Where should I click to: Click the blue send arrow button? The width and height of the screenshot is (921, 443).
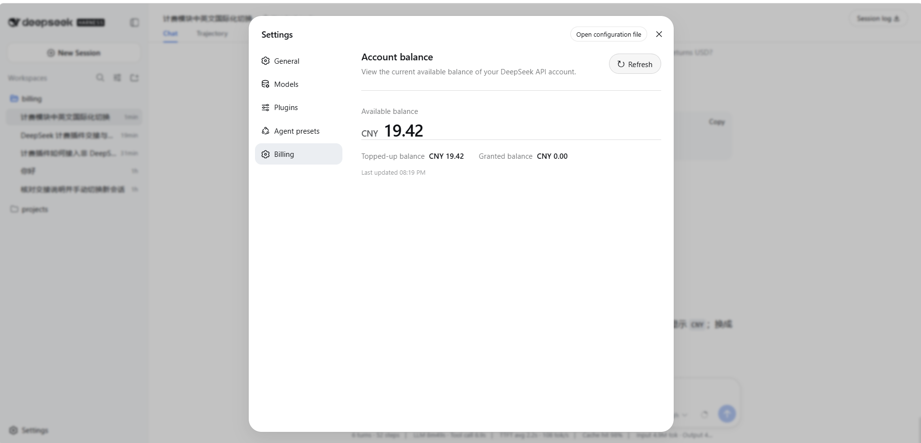tap(727, 414)
